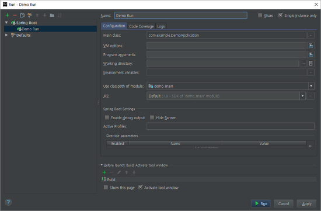Toggle Enable debug output checkbox
321x211 pixels.
tap(107, 117)
